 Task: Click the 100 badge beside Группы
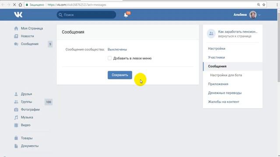(49, 102)
